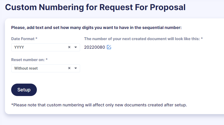Click the blank page background below the card

(x=112, y=120)
